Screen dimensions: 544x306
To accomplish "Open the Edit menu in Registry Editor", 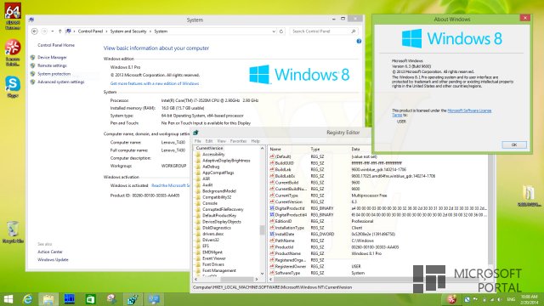I will [x=209, y=141].
